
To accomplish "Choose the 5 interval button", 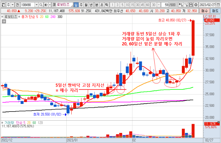I will 122,5.
